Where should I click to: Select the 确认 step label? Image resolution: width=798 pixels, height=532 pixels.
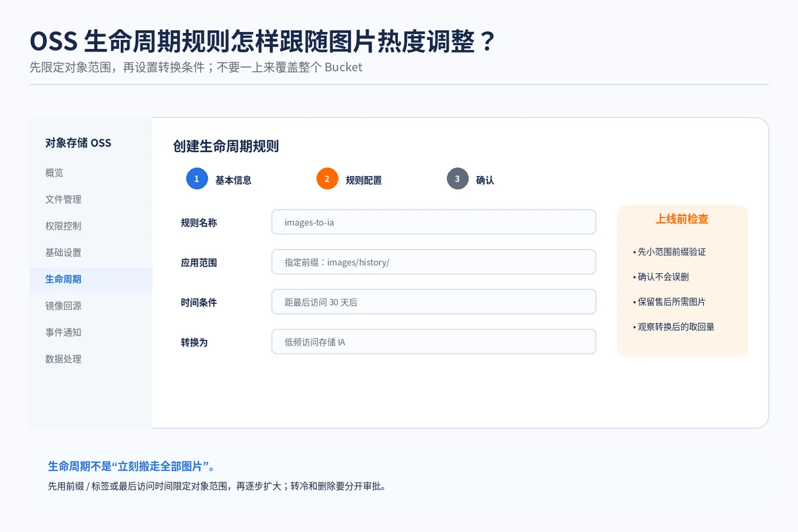coord(485,180)
